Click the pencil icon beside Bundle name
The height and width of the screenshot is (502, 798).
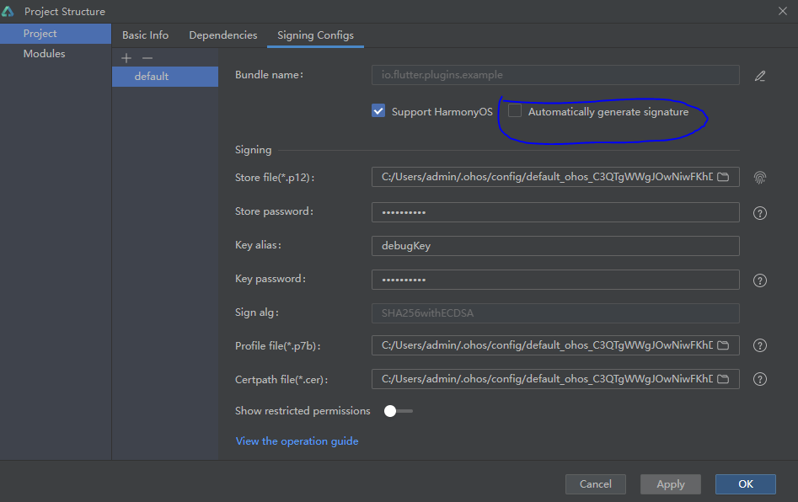click(760, 76)
